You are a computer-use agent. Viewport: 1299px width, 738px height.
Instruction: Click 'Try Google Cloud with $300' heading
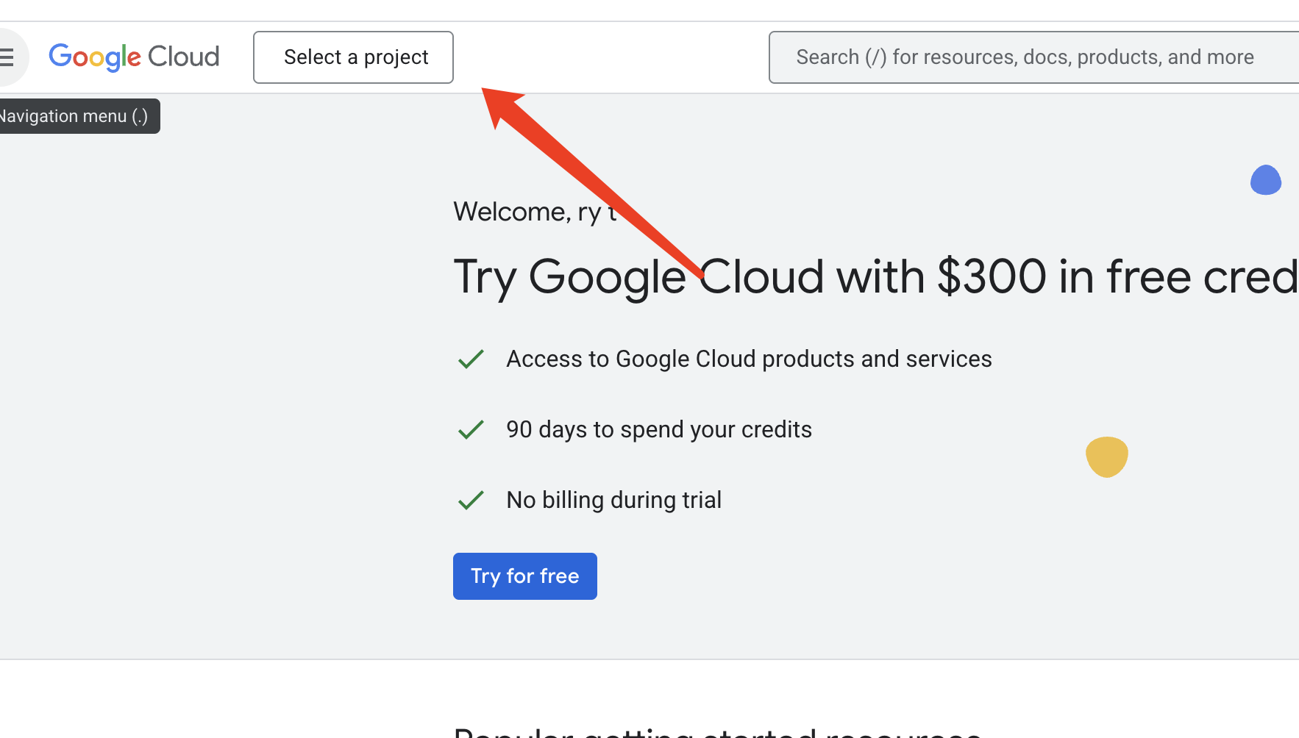(x=875, y=277)
